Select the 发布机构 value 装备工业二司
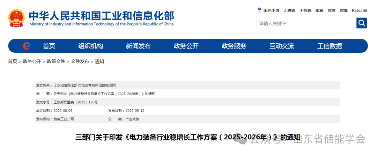Screen dimensions: 377x154 coord(64,119)
